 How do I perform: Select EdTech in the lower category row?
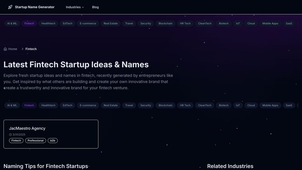coord(68,105)
